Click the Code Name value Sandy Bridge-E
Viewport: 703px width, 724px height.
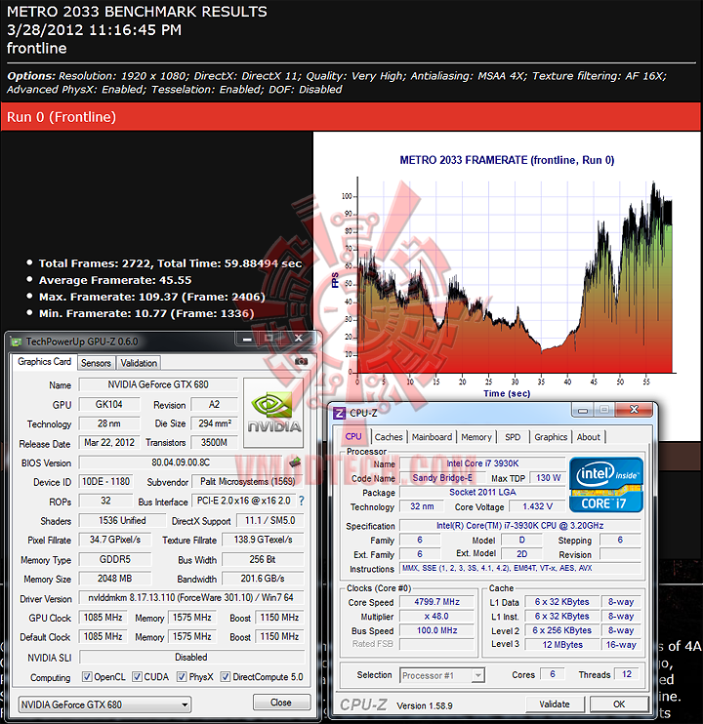pyautogui.click(x=442, y=478)
